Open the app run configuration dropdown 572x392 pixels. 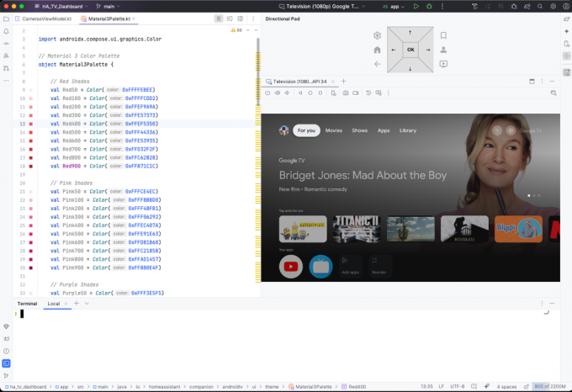click(394, 7)
